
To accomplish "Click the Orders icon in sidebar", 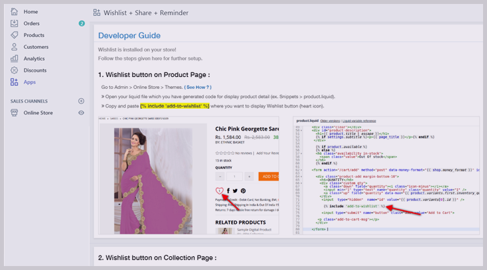I will 14,24.
